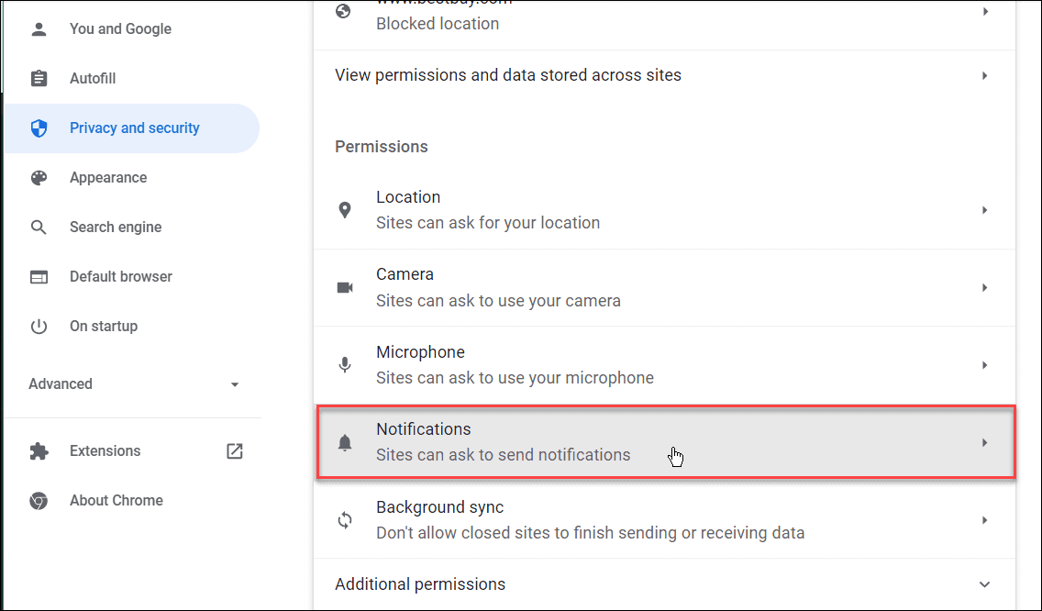Click the Camera permission icon
This screenshot has width=1042, height=611.
coord(345,287)
